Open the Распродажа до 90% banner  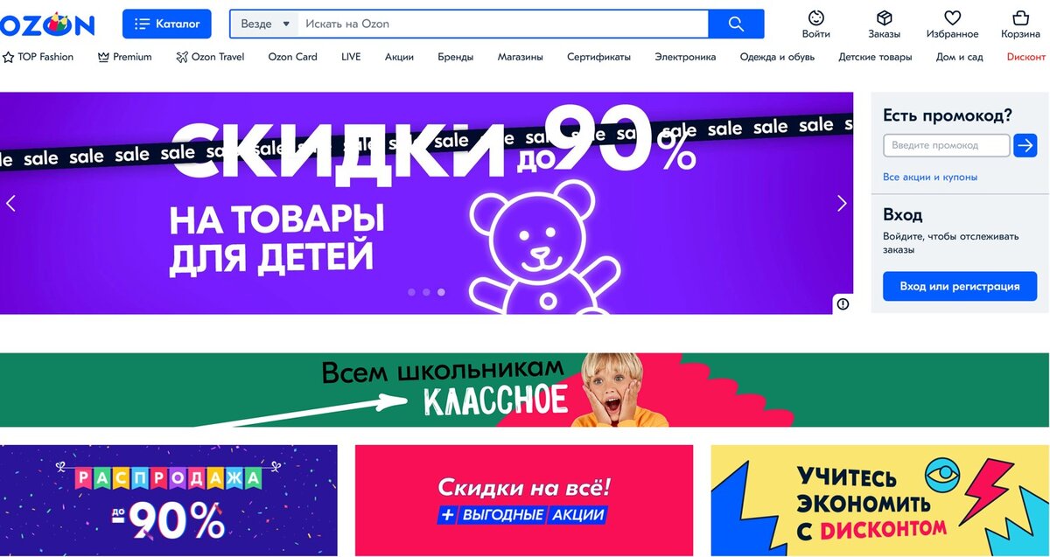pos(169,500)
